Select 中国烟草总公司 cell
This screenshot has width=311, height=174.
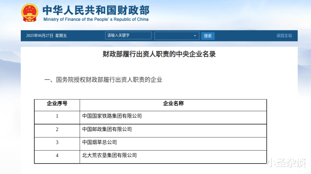tap(173, 144)
